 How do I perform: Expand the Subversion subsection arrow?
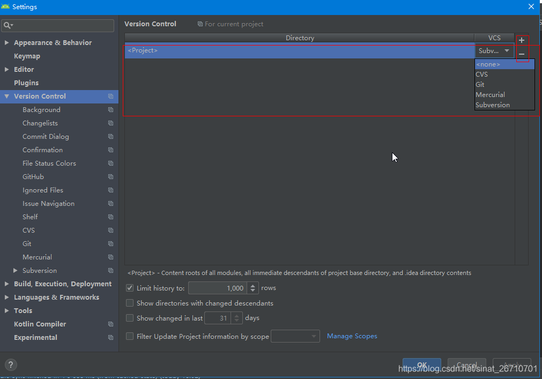coord(15,271)
